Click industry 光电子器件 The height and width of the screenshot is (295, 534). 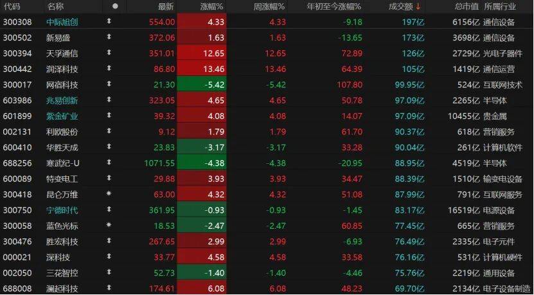[503, 53]
